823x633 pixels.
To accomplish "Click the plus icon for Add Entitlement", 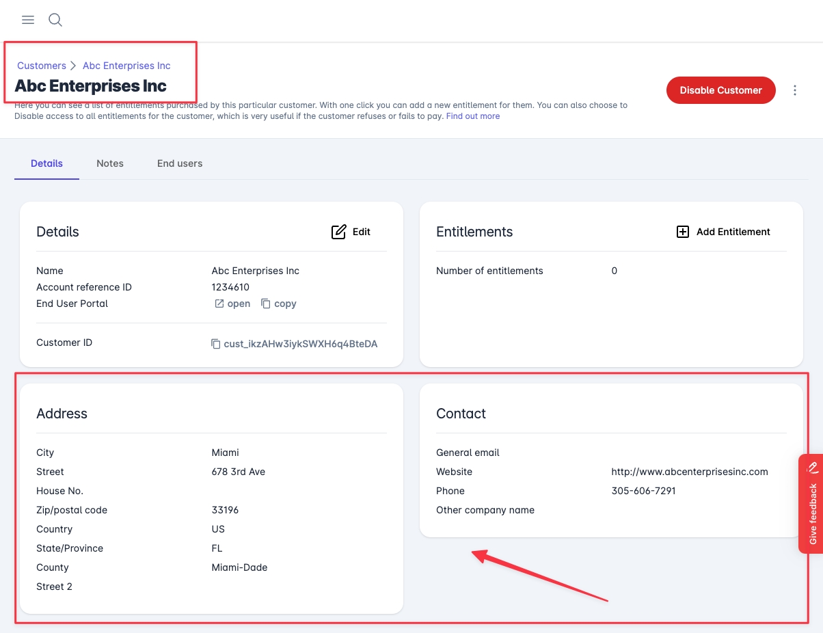I will click(682, 232).
